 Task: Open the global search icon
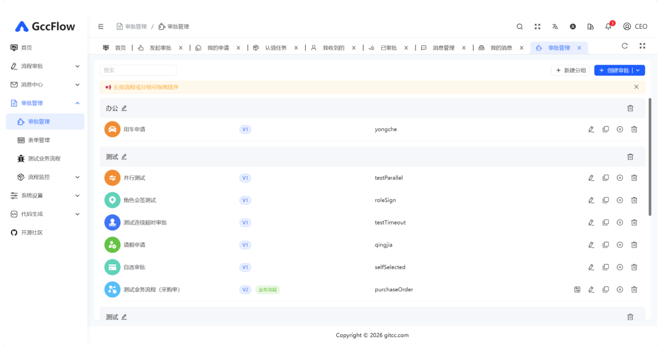click(x=520, y=26)
